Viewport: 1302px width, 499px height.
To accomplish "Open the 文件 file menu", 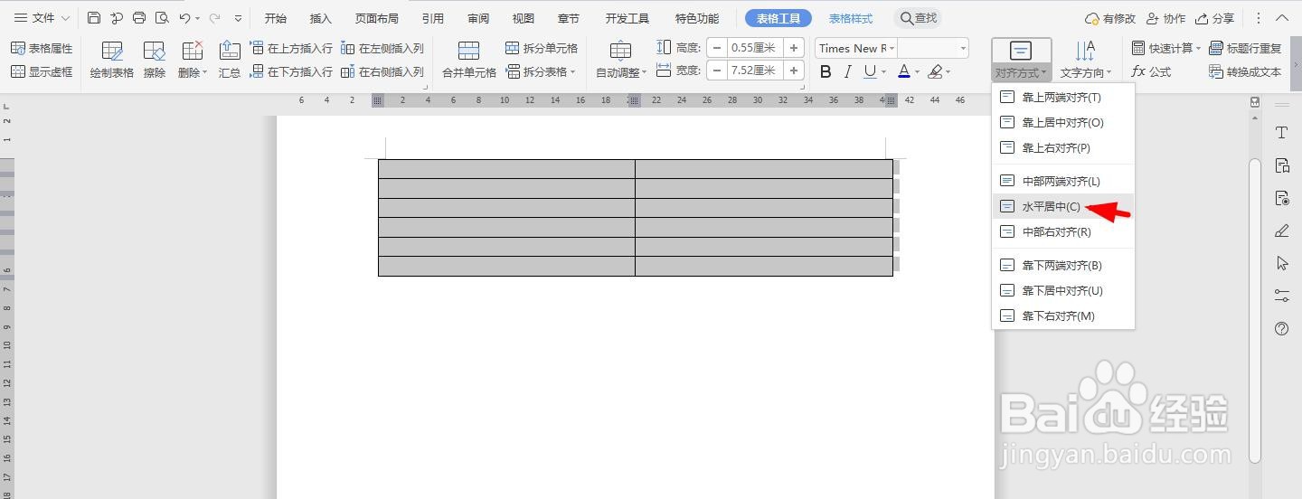I will pyautogui.click(x=41, y=18).
